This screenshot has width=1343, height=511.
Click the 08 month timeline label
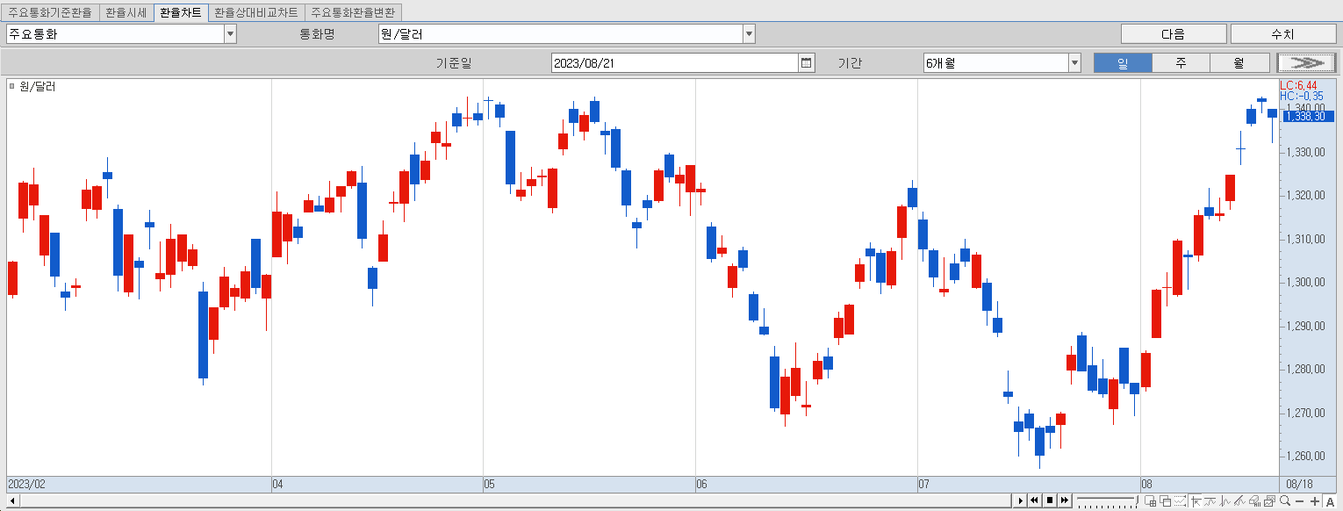(x=1146, y=484)
